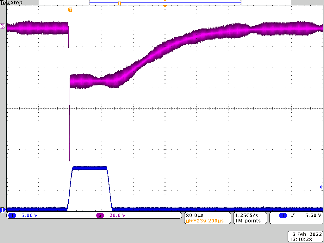Click the trigger source channel 1 badge
Screen dimensions: 324x243
point(283,215)
